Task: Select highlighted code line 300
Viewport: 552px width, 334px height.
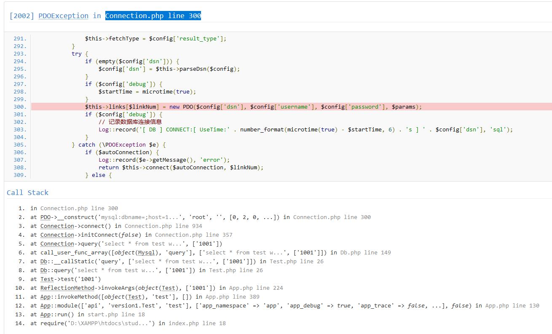Action: pos(292,107)
